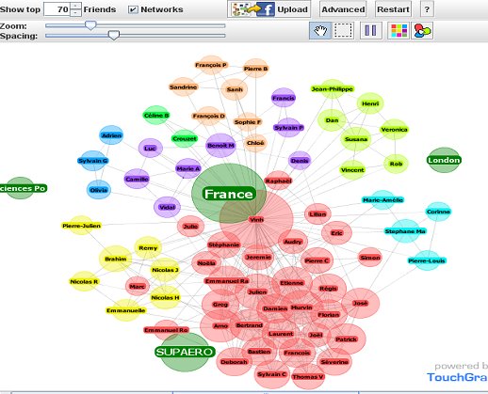Select the Emmanuelle node

click(x=125, y=310)
